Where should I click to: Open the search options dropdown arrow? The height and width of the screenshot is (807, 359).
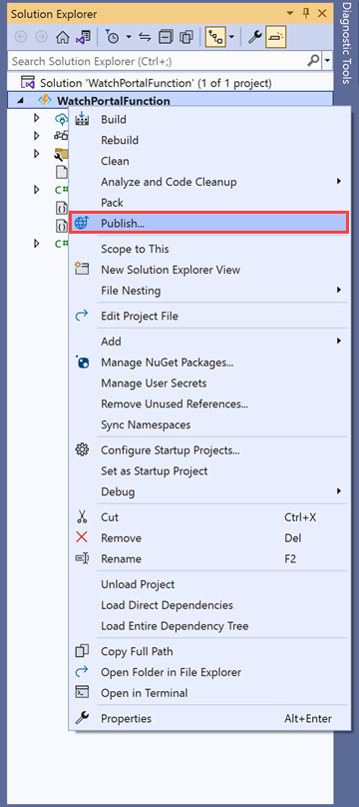pyautogui.click(x=328, y=62)
